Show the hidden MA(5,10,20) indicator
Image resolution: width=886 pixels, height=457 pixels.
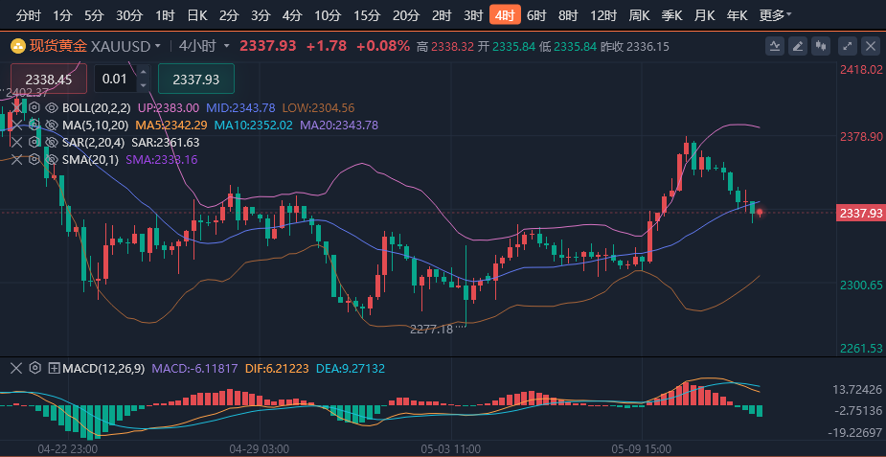click(x=52, y=125)
